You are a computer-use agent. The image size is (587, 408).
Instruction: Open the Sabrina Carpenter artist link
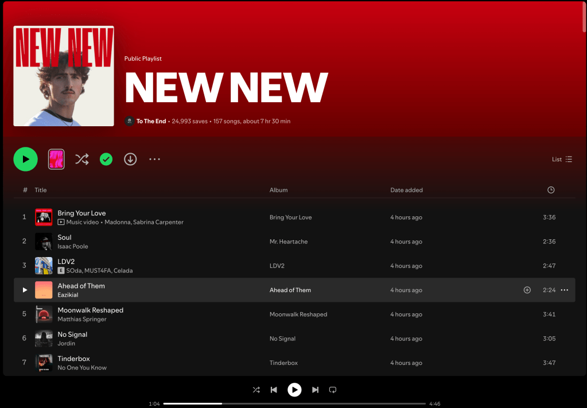158,222
